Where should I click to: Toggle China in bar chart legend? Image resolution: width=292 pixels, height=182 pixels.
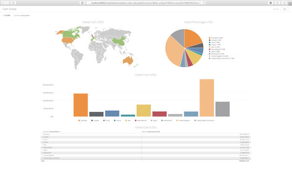pyautogui.click(x=107, y=120)
